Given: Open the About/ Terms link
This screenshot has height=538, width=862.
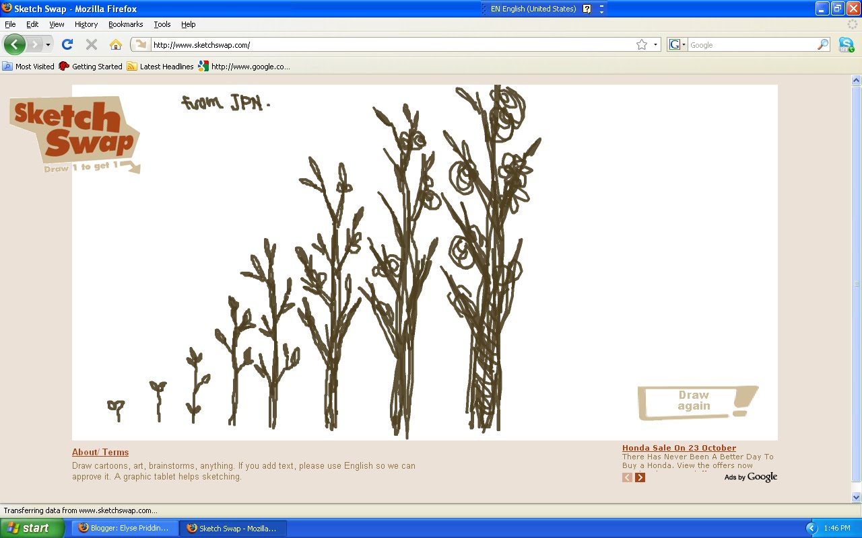Looking at the screenshot, I should coord(100,453).
